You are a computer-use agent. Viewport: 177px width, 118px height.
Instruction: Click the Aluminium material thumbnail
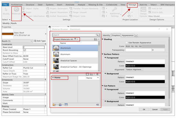tap(56, 48)
